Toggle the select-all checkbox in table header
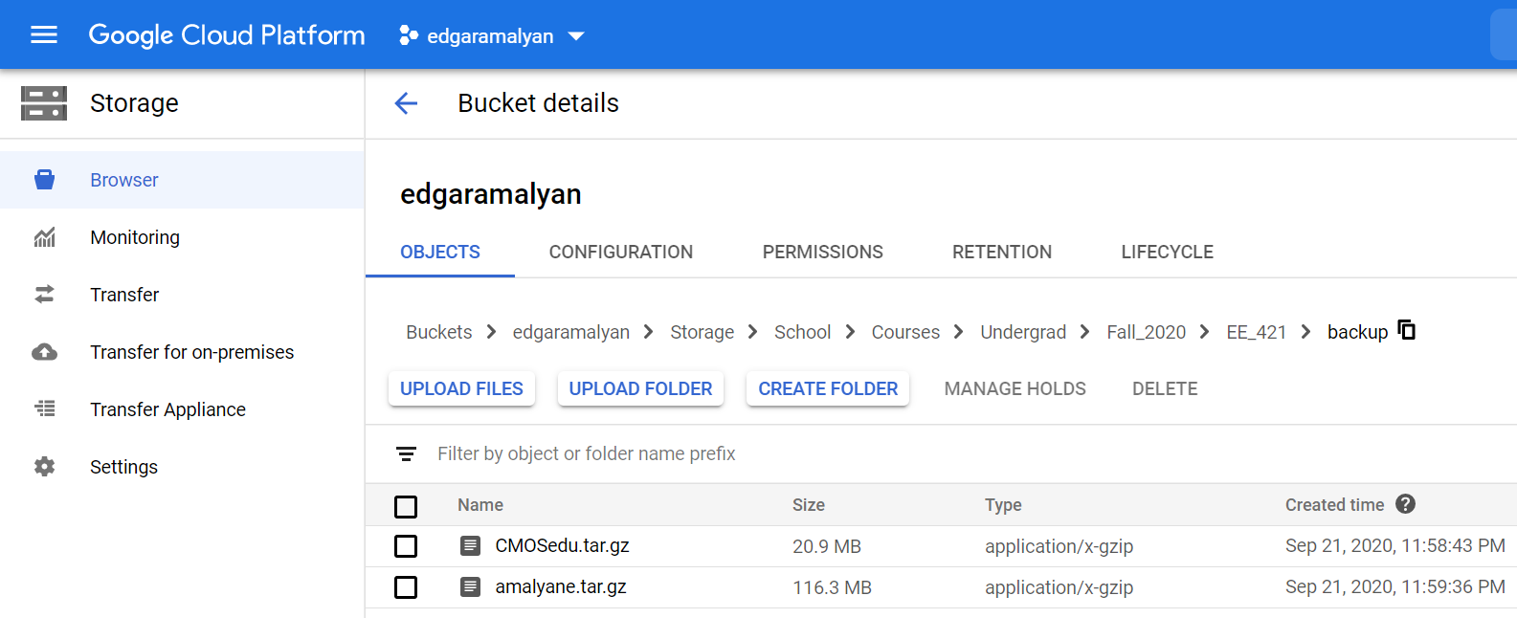The width and height of the screenshot is (1517, 618). click(x=406, y=506)
